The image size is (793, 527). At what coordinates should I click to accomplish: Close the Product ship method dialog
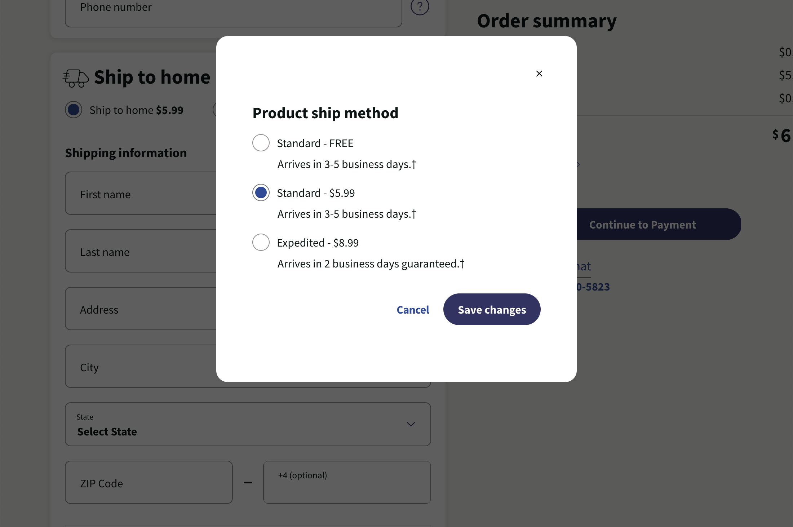(x=539, y=73)
